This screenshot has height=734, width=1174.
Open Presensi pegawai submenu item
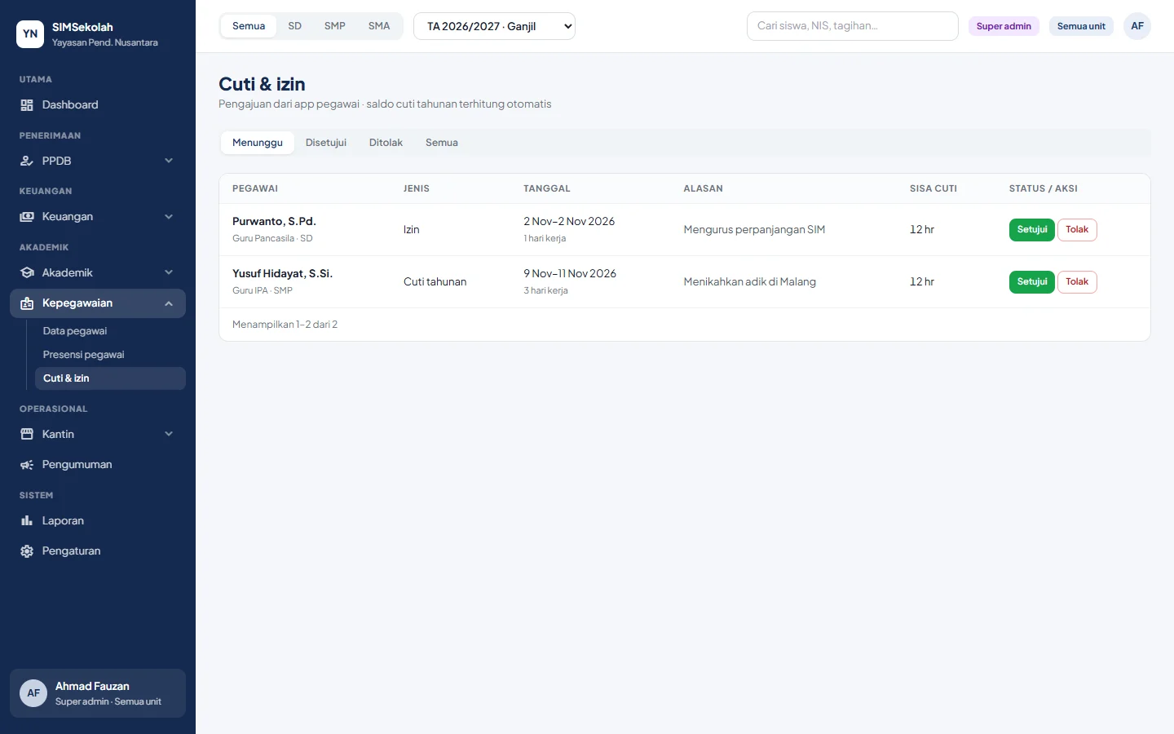[109, 355]
